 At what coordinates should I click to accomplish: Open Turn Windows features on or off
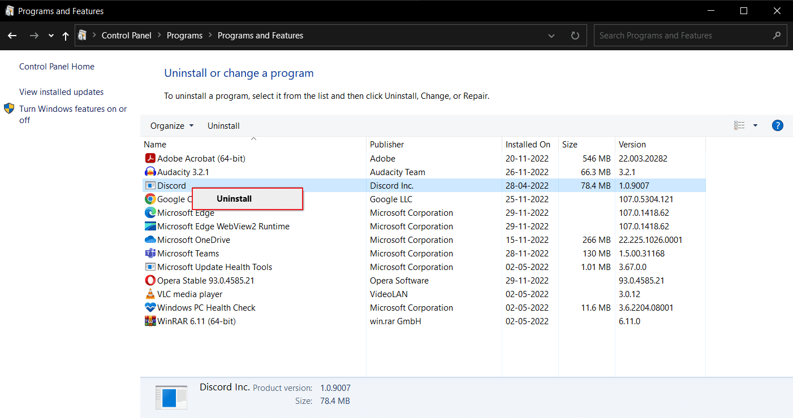tap(73, 115)
